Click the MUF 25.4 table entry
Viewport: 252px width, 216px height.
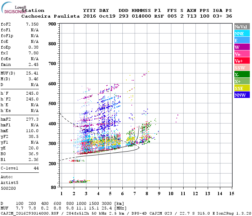tap(107, 208)
